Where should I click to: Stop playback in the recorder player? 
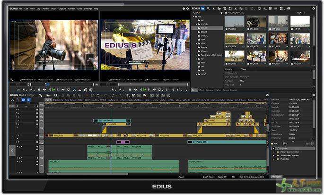(x=130, y=90)
